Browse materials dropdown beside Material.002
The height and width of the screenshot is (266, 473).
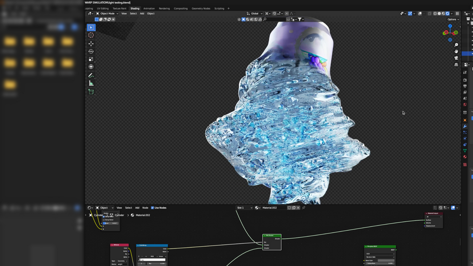(x=257, y=208)
